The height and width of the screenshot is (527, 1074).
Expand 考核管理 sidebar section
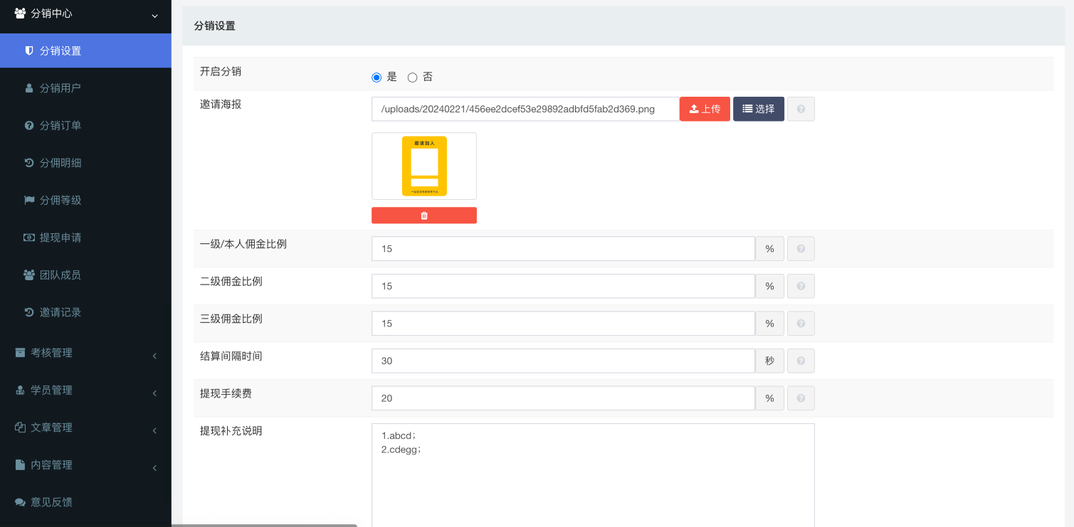pyautogui.click(x=85, y=353)
